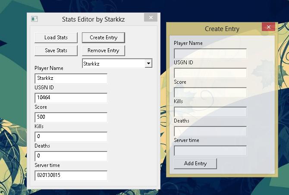Click Player Name label in Stats Editor

[x=49, y=68]
